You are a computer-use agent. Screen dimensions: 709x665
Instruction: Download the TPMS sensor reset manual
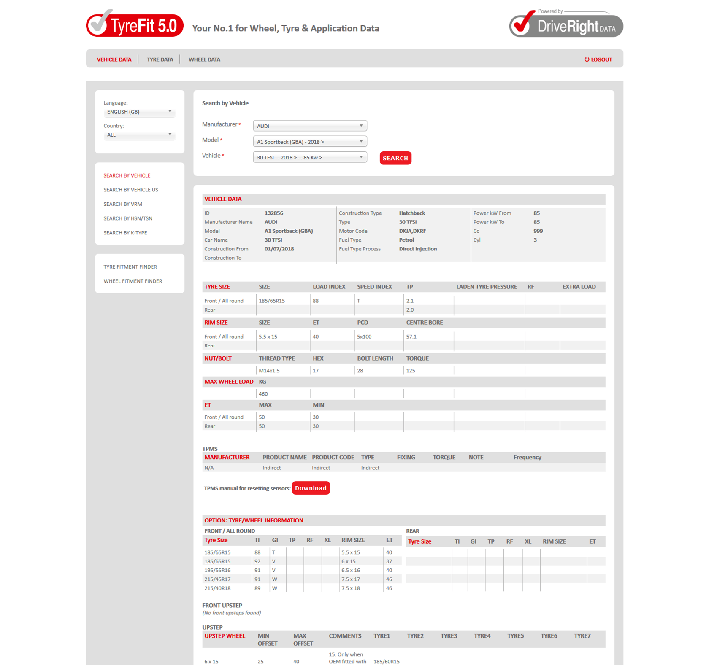[x=311, y=488]
